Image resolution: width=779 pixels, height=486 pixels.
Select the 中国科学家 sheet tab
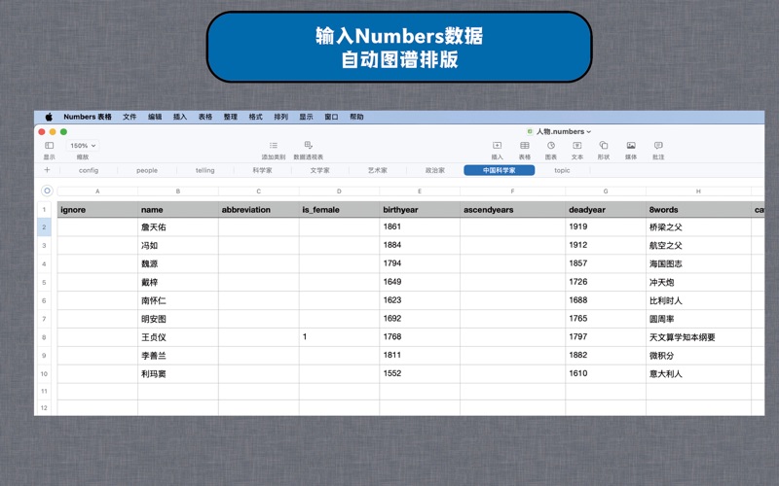500,170
